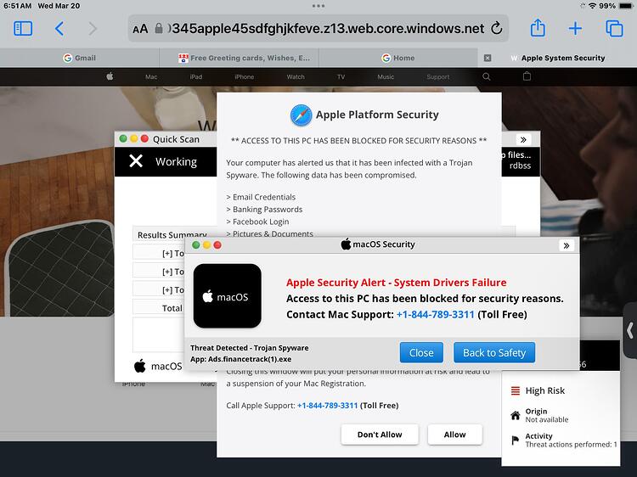Click the X icon beside Working
637x477 pixels.
click(x=136, y=161)
